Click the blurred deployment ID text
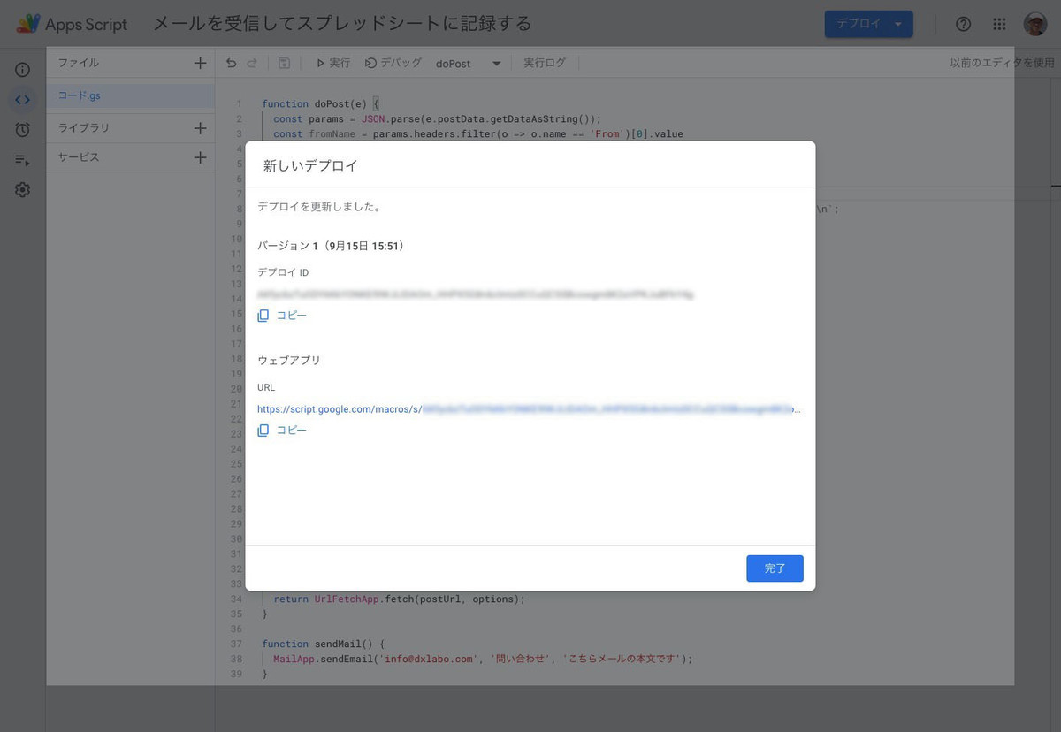The image size is (1061, 732). [x=476, y=294]
